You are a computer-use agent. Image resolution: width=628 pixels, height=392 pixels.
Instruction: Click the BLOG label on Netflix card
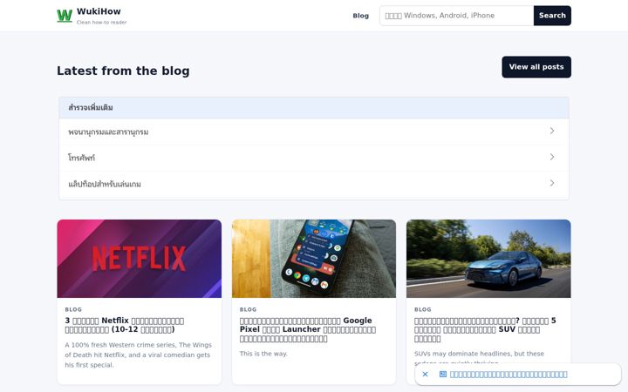point(73,309)
